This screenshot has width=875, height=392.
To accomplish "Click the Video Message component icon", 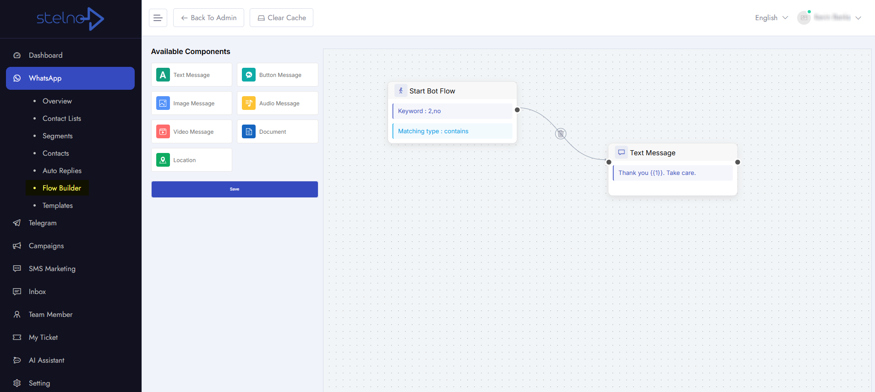I will tap(163, 131).
